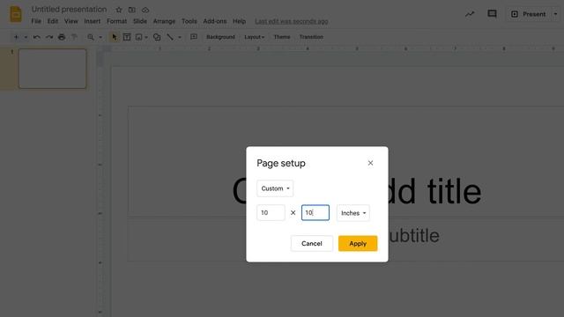This screenshot has width=564, height=317.
Task: Open comment history icon
Action: pyautogui.click(x=492, y=14)
